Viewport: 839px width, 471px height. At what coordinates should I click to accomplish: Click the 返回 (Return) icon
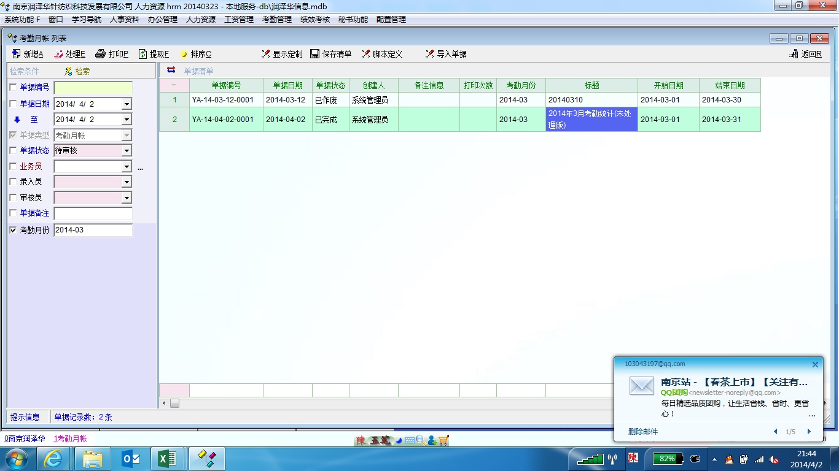click(794, 54)
